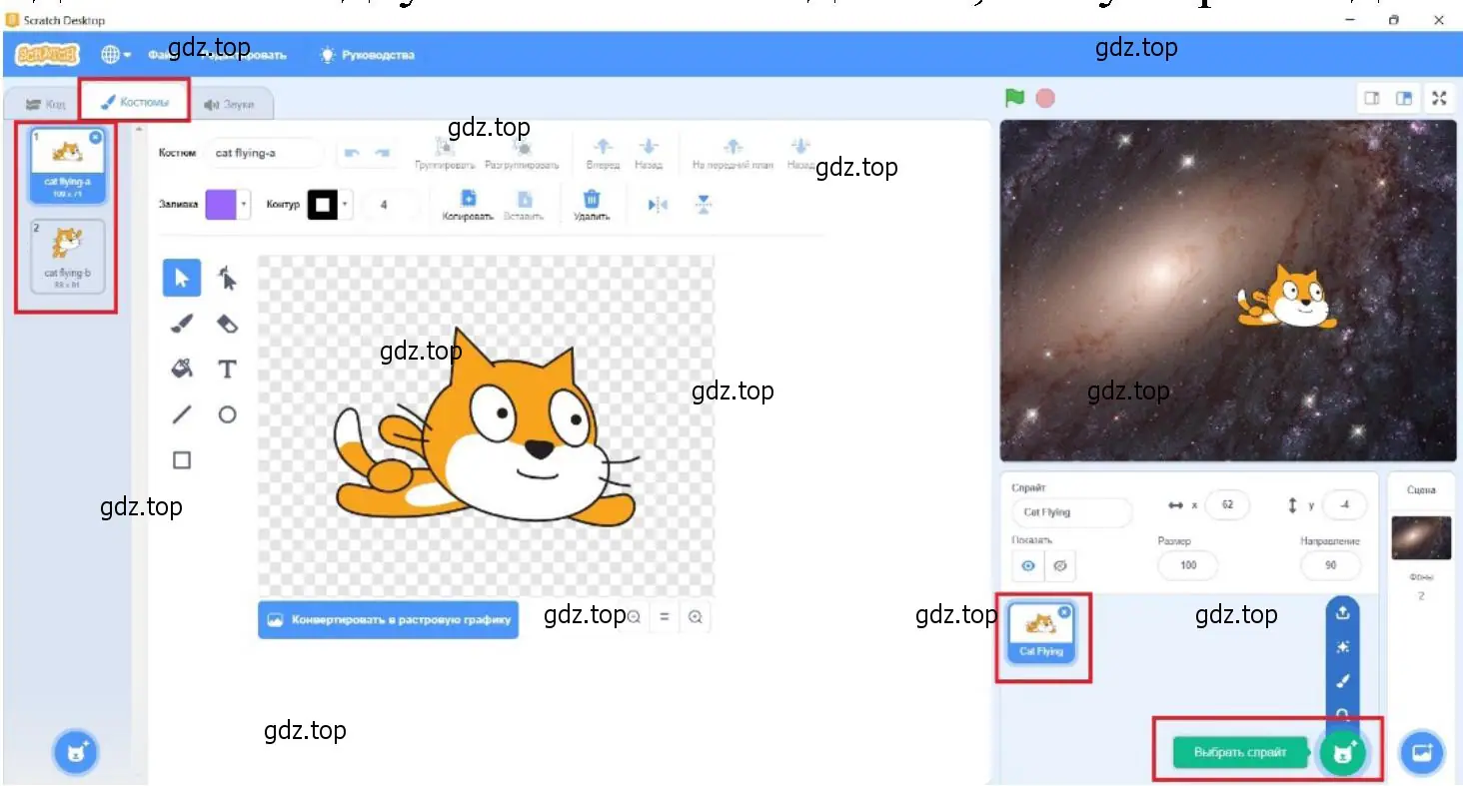Viewport: 1463px width, 786px height.
Task: Select the Brush tool
Action: pyautogui.click(x=182, y=324)
